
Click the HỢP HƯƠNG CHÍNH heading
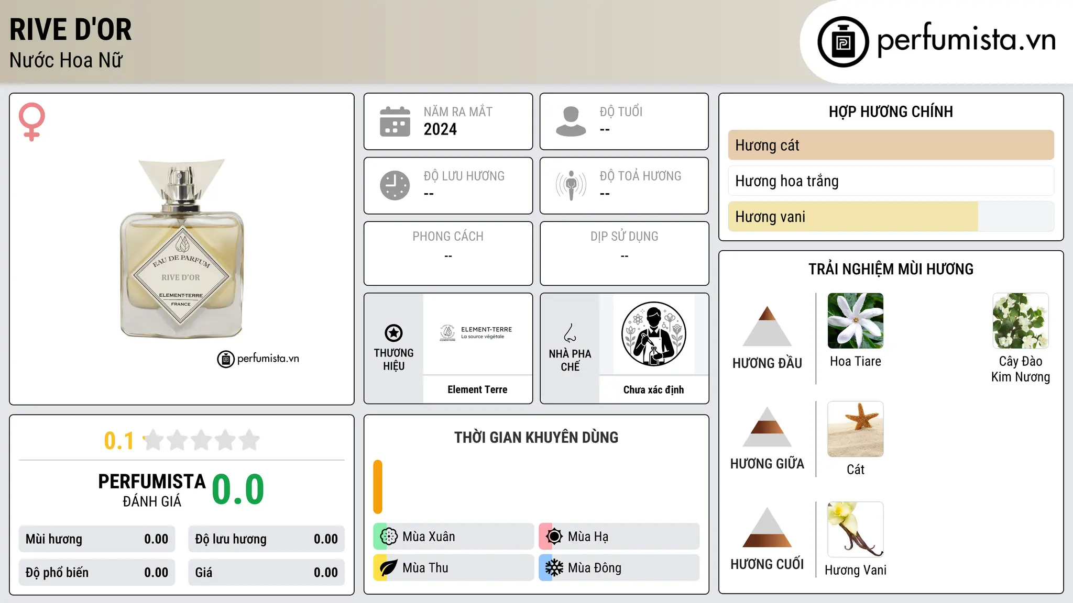coord(891,111)
